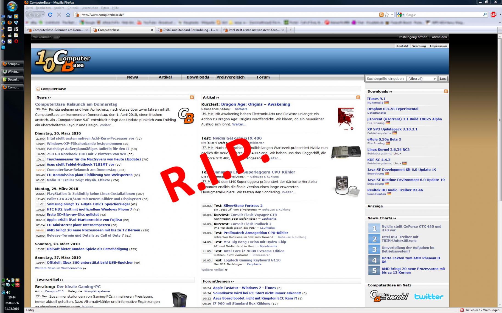Viewport: 502px width, 313px height.
Task: Open a new tab with the plus button
Action: [x=291, y=30]
